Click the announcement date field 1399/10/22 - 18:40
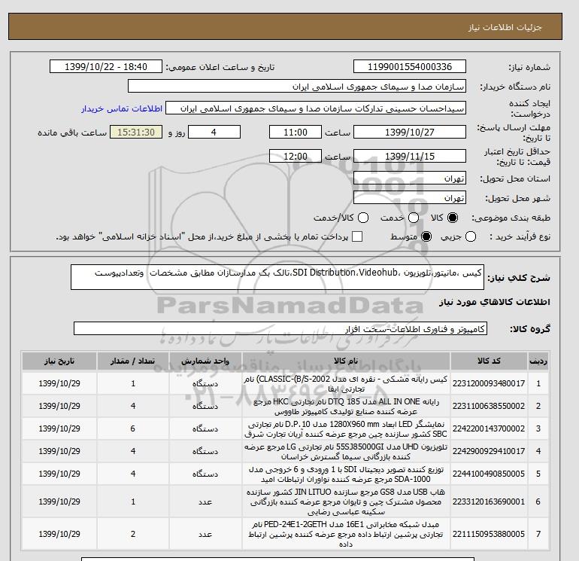The width and height of the screenshot is (579, 561). 105,67
